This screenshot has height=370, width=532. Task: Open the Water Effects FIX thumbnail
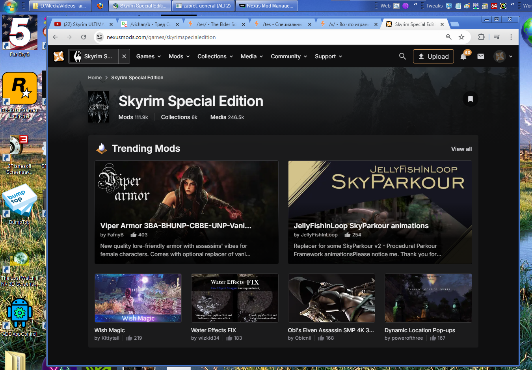235,298
